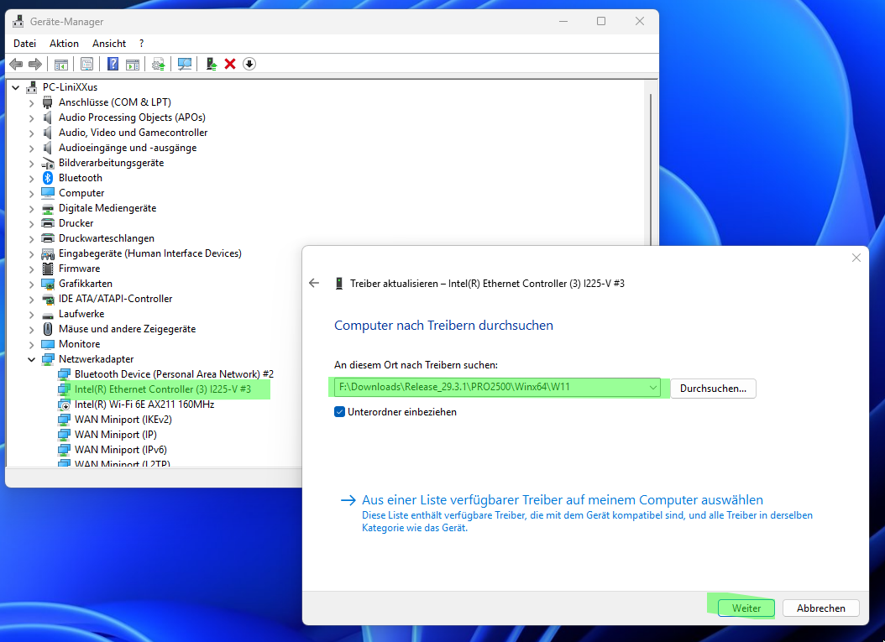Click show/hide console tree toolbar icon
The image size is (885, 642).
(x=61, y=65)
